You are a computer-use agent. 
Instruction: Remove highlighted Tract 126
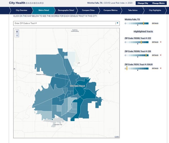click(x=161, y=55)
